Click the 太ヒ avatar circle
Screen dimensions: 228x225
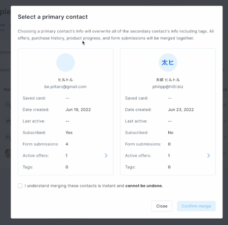point(168,63)
